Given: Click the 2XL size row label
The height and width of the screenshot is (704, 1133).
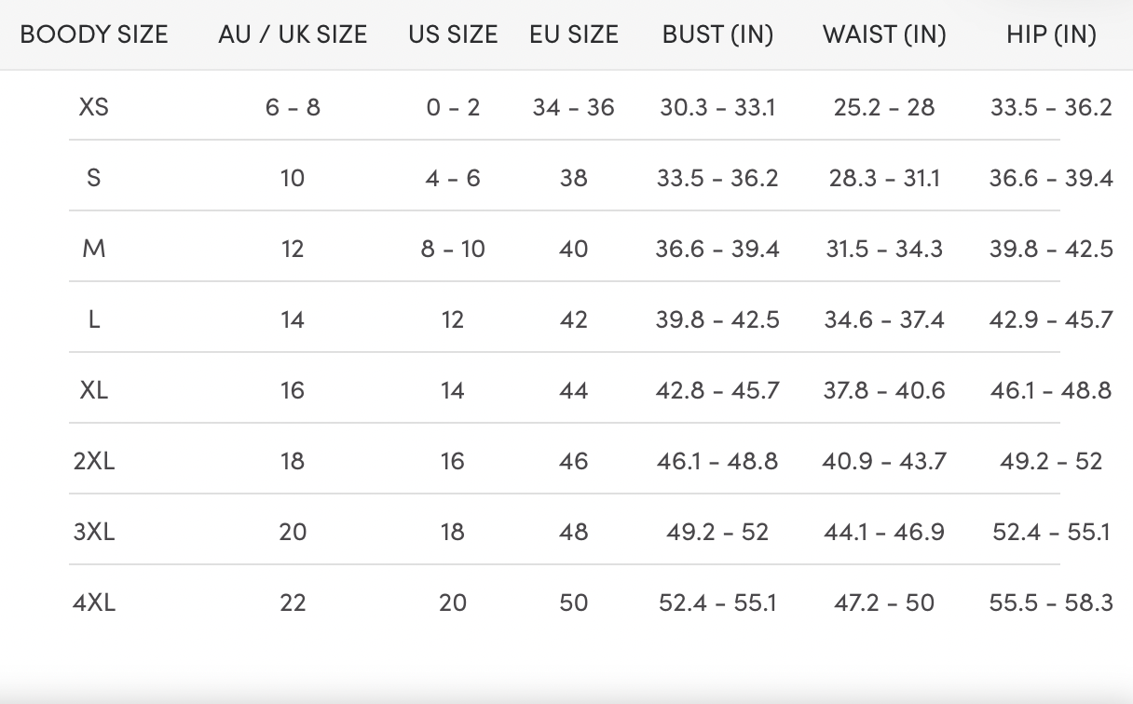Looking at the screenshot, I should (x=94, y=461).
